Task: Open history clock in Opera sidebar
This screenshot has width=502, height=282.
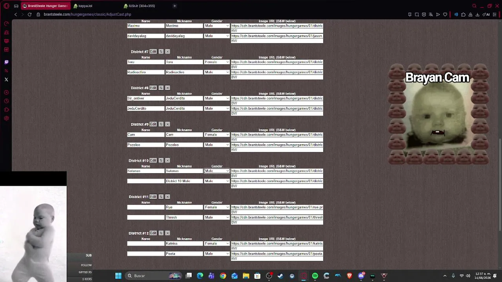Action: [x=6, y=101]
